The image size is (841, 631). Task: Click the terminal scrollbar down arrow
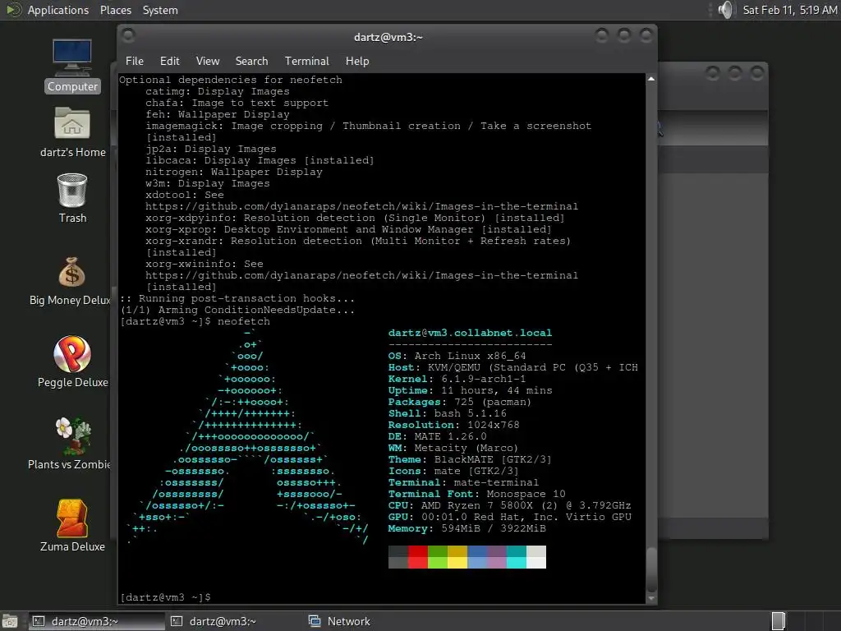pos(651,599)
